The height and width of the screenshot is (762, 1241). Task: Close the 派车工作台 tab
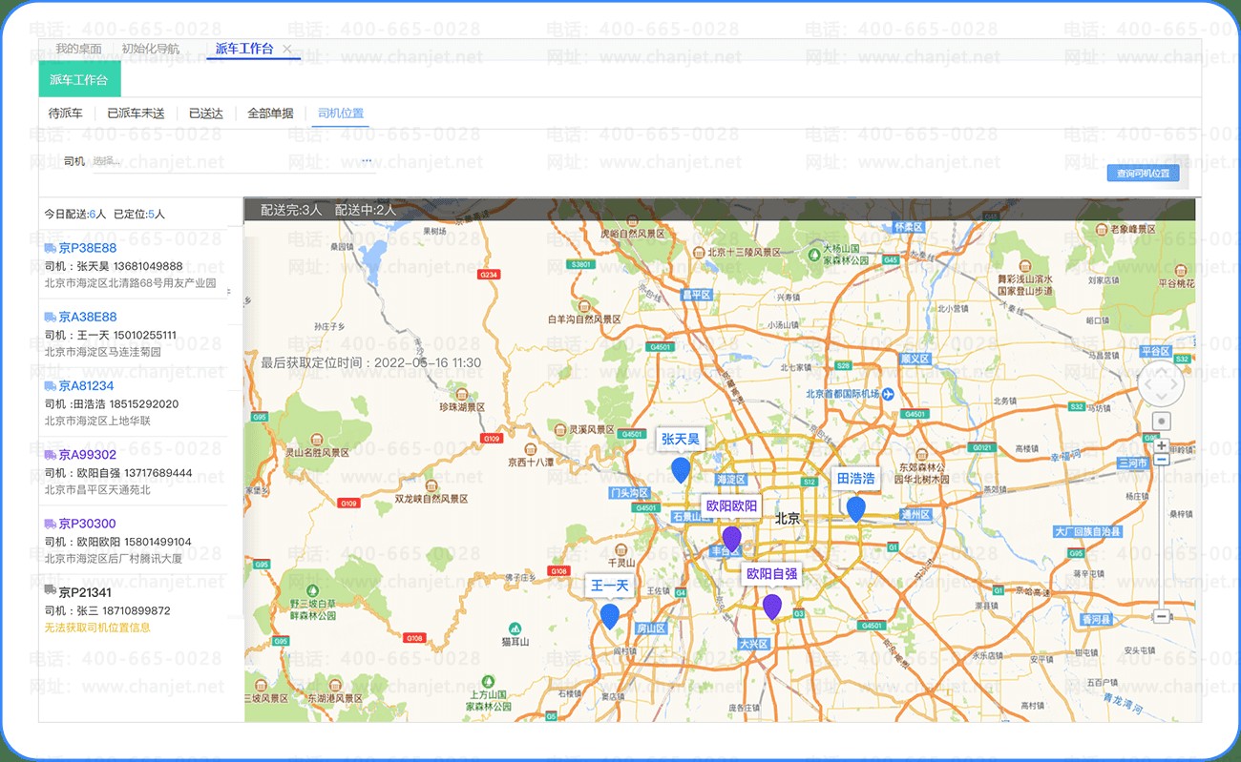click(x=286, y=49)
